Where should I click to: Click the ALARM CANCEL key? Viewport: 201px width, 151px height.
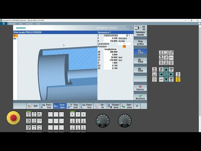coord(155,70)
